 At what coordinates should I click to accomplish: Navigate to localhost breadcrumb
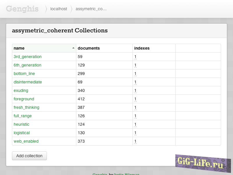pyautogui.click(x=59, y=9)
